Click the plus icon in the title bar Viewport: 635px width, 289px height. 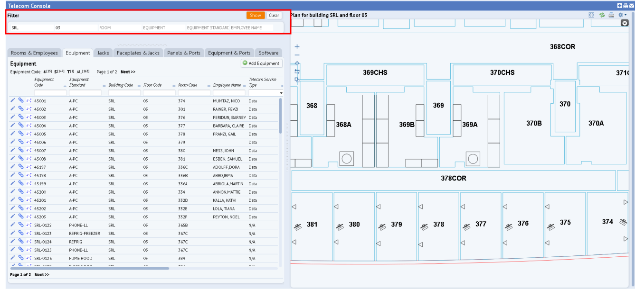(619, 5)
